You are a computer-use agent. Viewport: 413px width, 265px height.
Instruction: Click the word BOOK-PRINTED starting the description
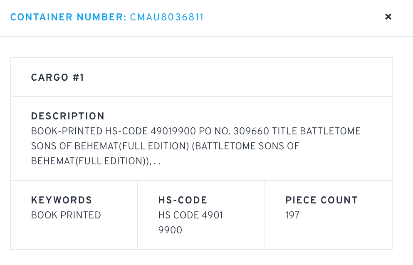[x=65, y=131]
